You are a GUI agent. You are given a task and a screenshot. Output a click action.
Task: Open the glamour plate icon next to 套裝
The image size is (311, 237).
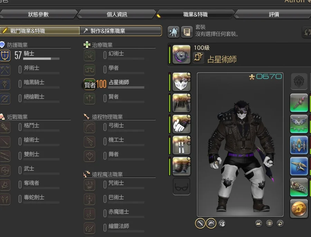[x=173, y=32]
